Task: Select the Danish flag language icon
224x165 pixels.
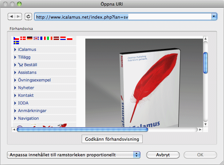Action: pyautogui.click(x=23, y=38)
